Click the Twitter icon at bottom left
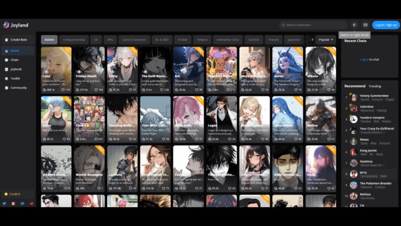The width and height of the screenshot is (401, 226). pyautogui.click(x=5, y=204)
